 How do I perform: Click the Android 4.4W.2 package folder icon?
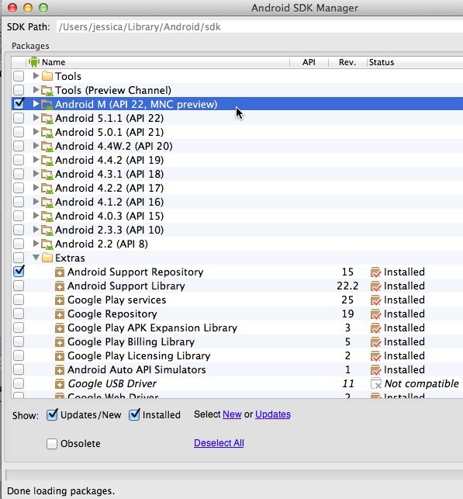point(47,147)
